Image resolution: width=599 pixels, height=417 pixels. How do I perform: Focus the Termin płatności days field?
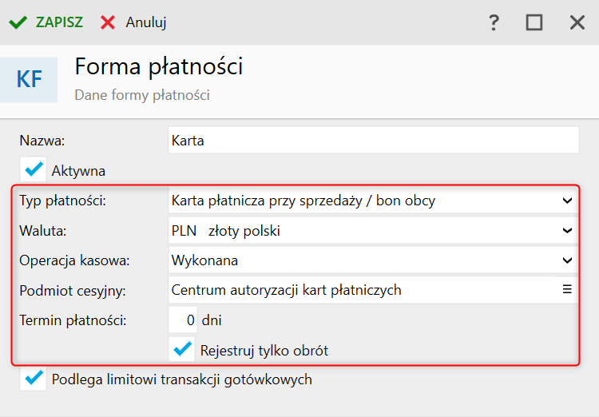(183, 320)
